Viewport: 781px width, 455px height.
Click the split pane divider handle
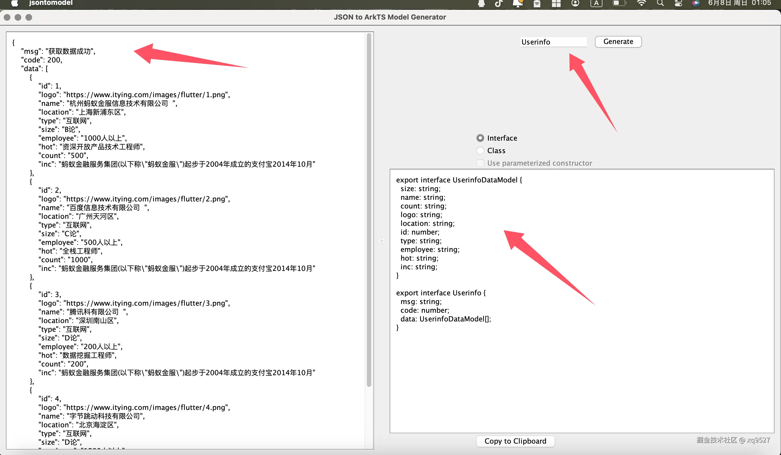pyautogui.click(x=382, y=241)
